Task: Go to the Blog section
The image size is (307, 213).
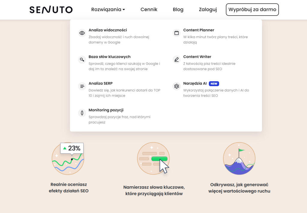Action: pos(178,10)
